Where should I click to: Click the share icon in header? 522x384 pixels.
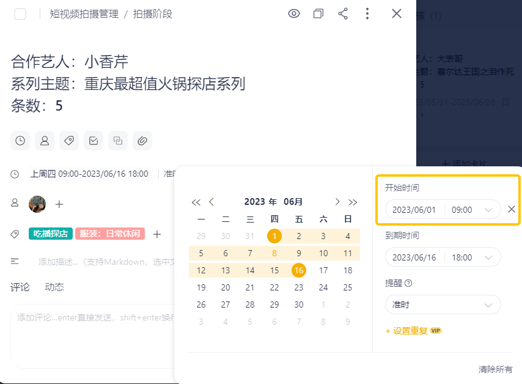(343, 13)
